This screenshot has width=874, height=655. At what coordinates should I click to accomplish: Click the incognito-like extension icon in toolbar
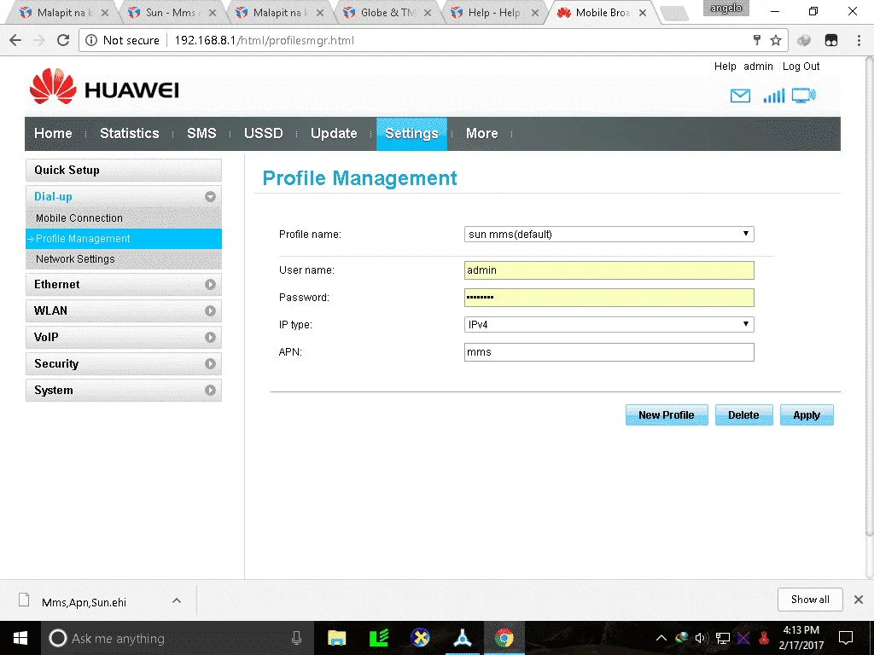coord(831,40)
